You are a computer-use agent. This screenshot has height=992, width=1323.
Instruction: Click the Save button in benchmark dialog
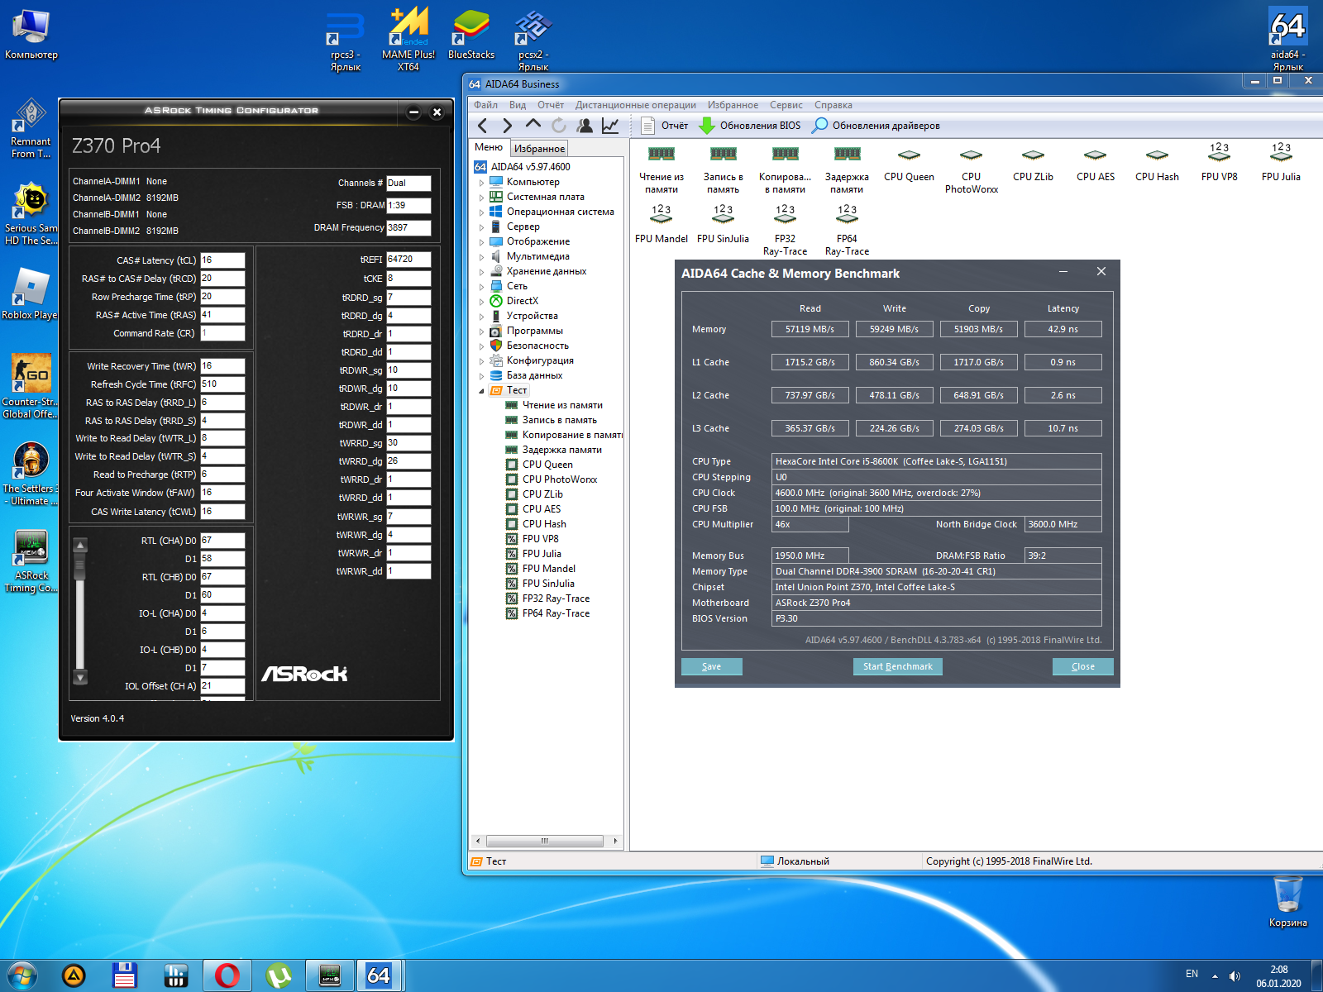coord(711,667)
